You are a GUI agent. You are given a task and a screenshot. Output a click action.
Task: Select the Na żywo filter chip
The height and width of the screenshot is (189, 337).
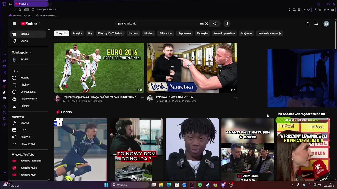pyautogui.click(x=133, y=33)
